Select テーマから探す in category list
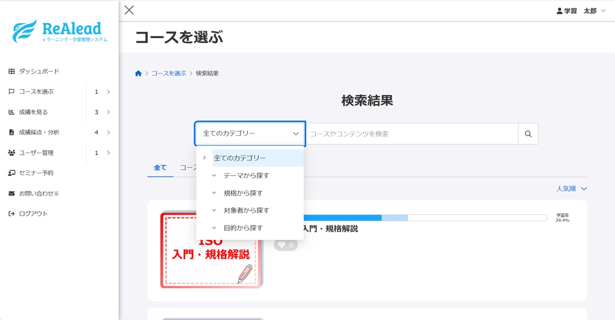The height and width of the screenshot is (320, 615). coord(246,176)
